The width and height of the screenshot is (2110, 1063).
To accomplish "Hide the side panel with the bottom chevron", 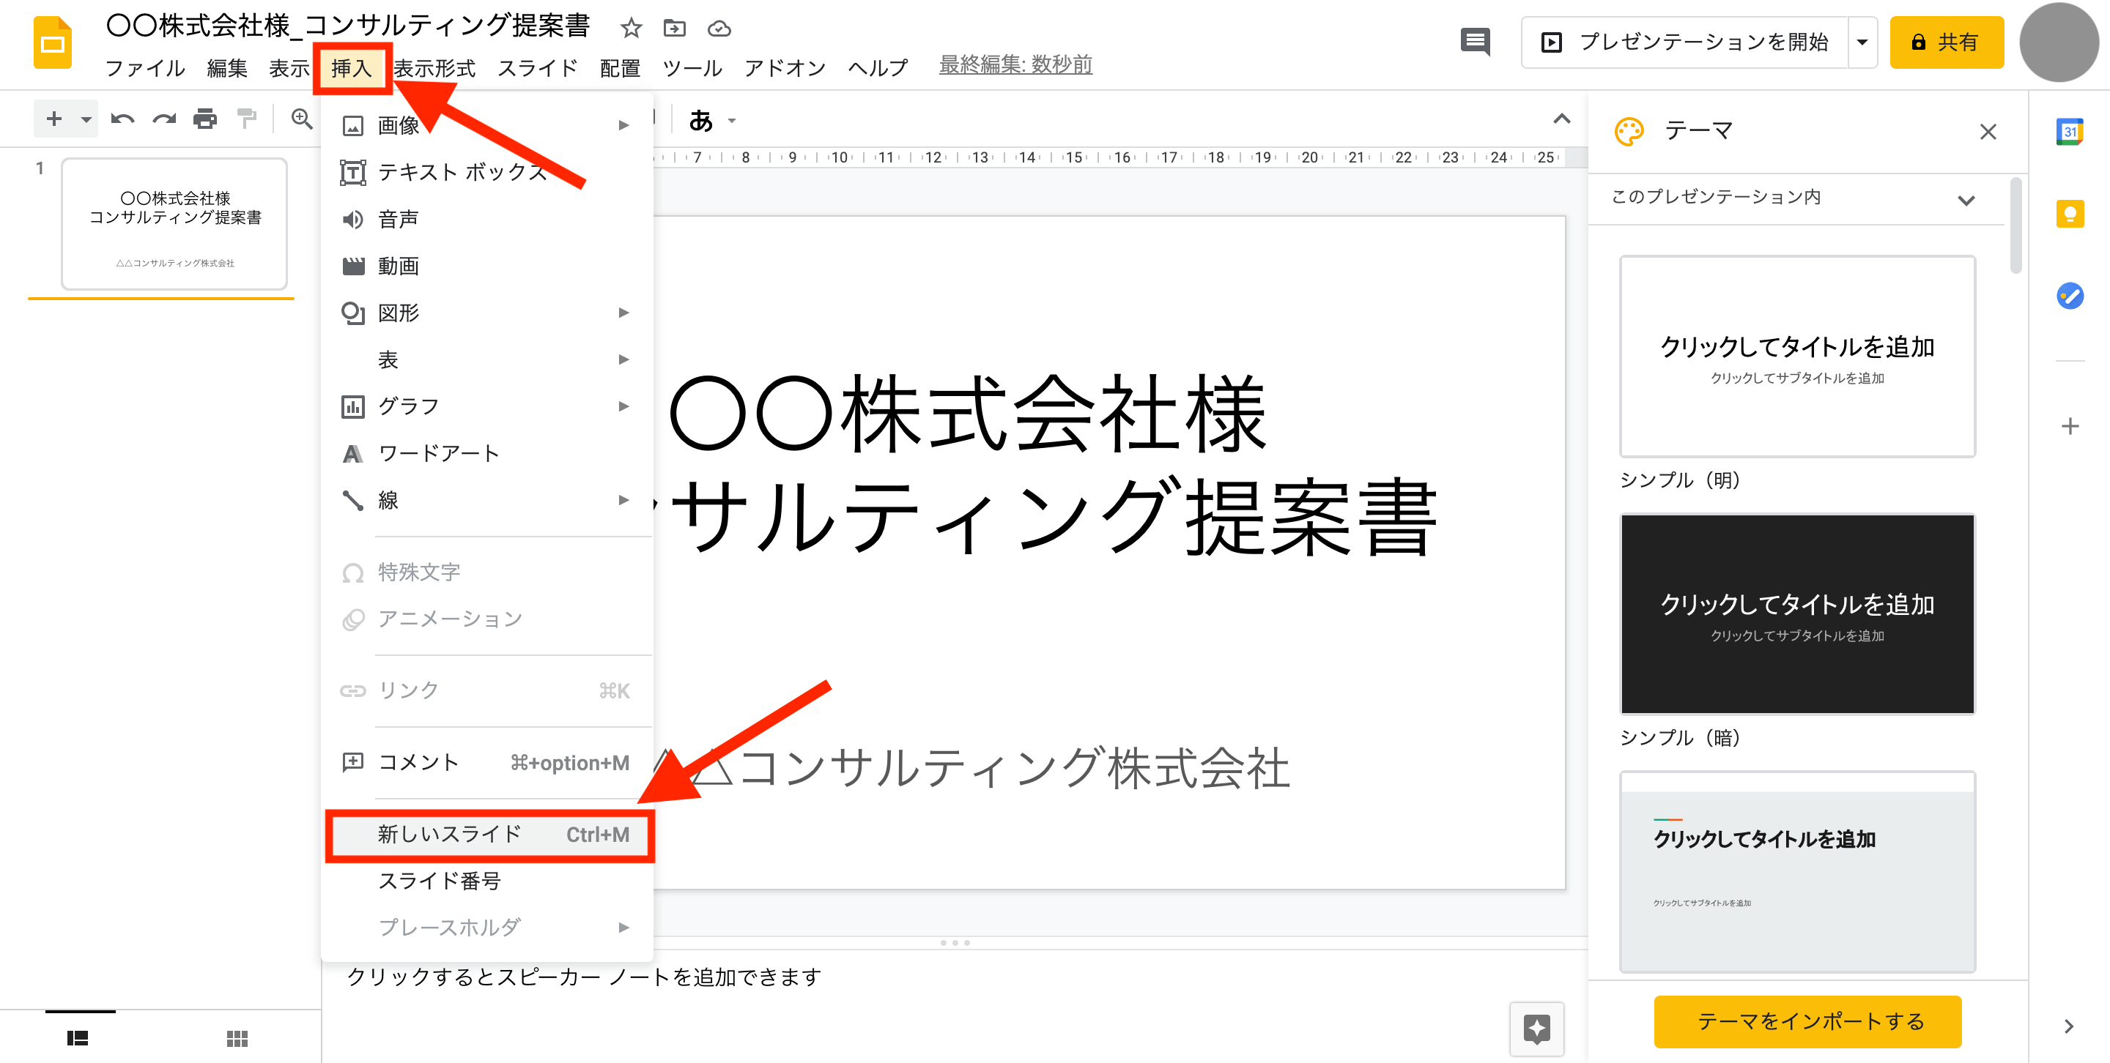I will (2069, 1026).
